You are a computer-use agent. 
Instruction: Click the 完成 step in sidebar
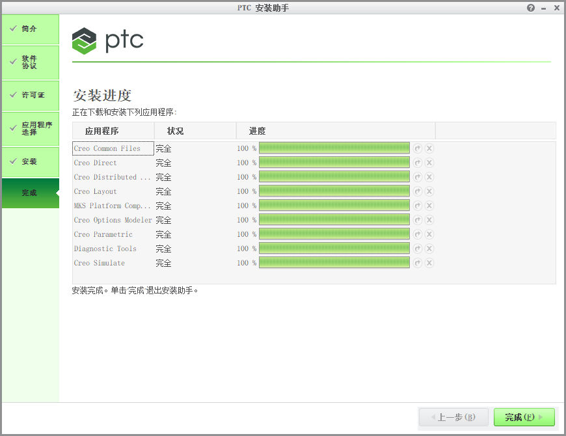pyautogui.click(x=31, y=193)
